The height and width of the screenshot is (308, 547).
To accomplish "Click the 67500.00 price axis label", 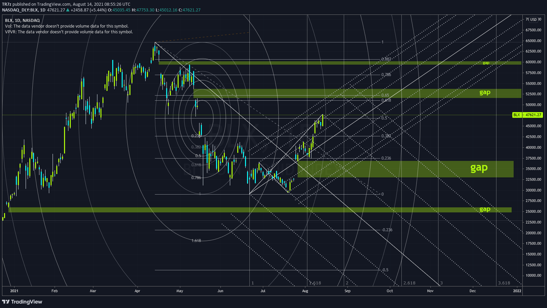I will [534, 30].
